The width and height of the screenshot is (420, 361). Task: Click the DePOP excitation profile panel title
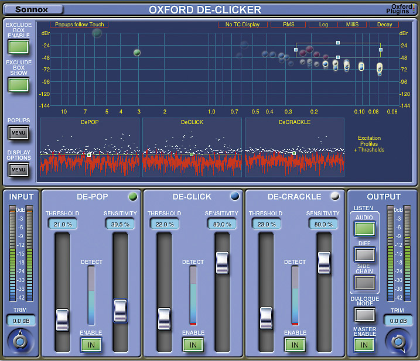90,122
